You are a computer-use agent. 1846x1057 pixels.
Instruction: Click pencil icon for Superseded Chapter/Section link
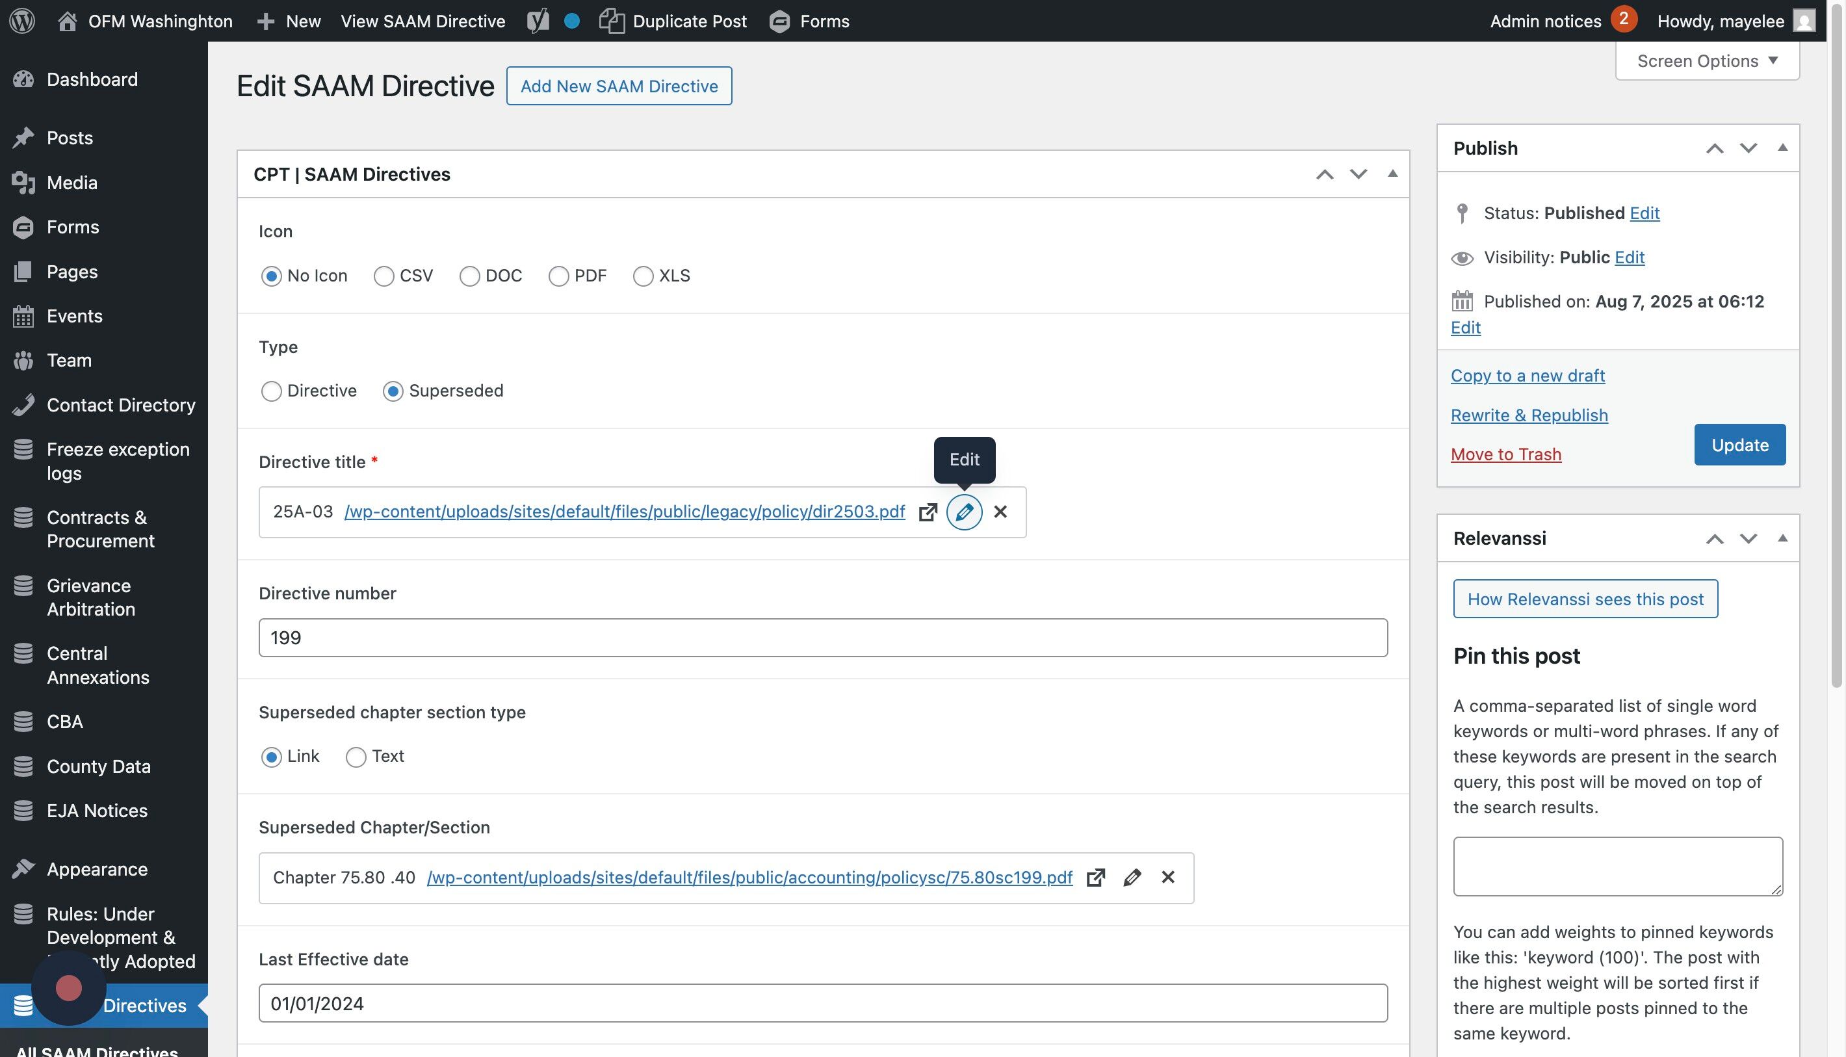[x=1131, y=878]
